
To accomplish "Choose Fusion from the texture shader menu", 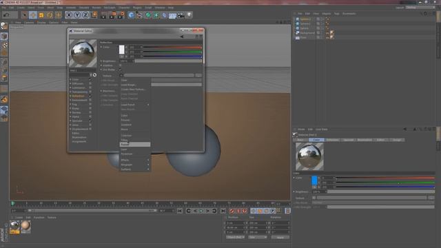I will pyautogui.click(x=135, y=145).
